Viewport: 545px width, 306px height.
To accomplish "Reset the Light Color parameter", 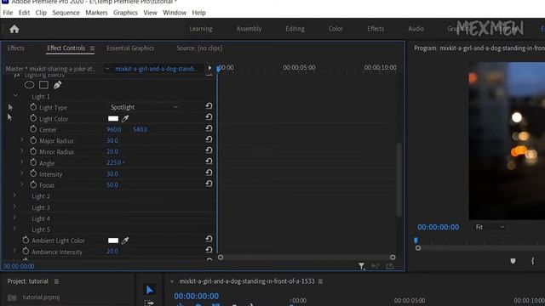I will pyautogui.click(x=209, y=117).
